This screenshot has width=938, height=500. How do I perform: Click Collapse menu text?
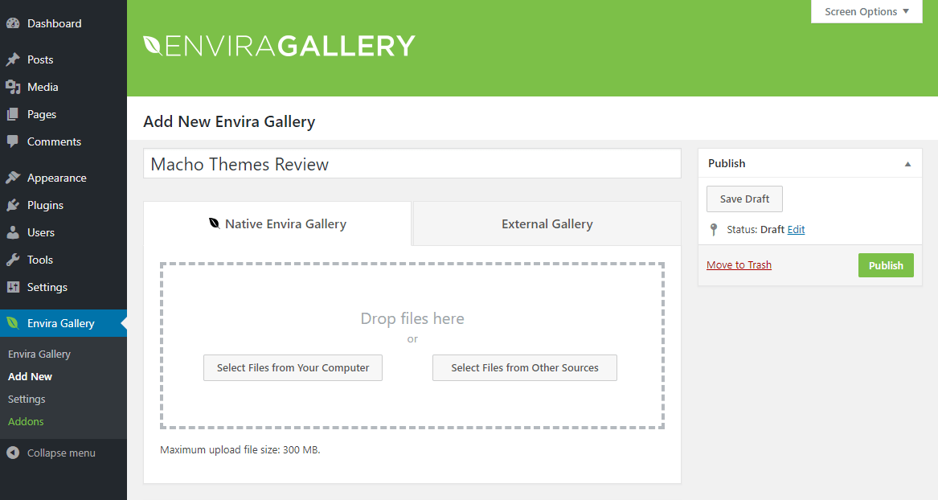pyautogui.click(x=61, y=453)
